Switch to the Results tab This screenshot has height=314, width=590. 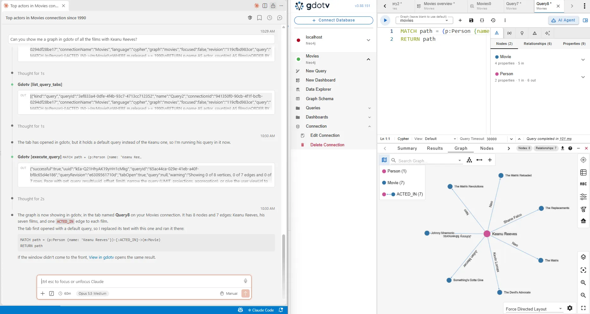(435, 148)
